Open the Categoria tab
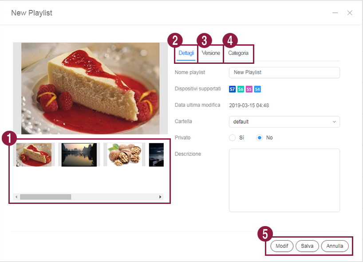Screen dimensions: 363x262 click(x=238, y=53)
